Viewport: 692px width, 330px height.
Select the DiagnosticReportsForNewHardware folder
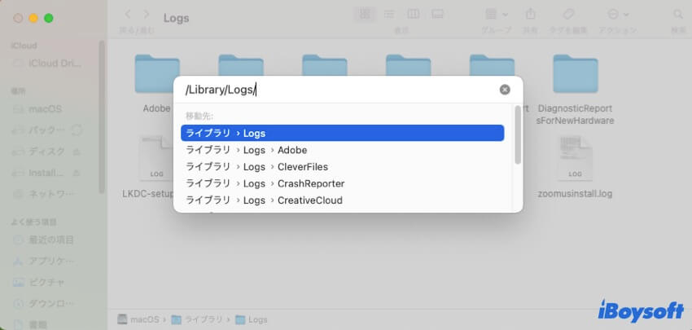click(x=575, y=73)
